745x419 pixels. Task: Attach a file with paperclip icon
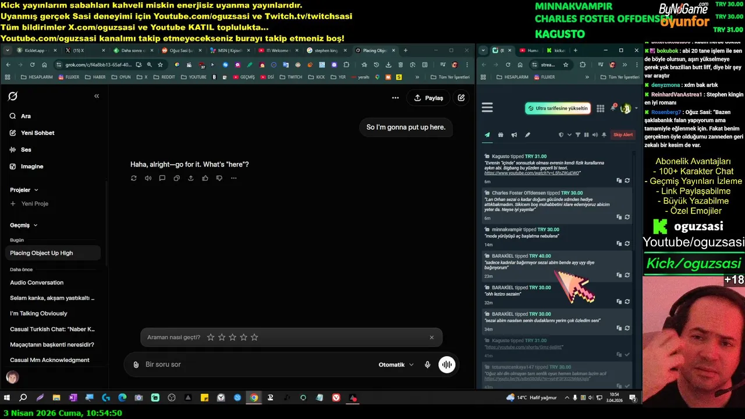(136, 364)
